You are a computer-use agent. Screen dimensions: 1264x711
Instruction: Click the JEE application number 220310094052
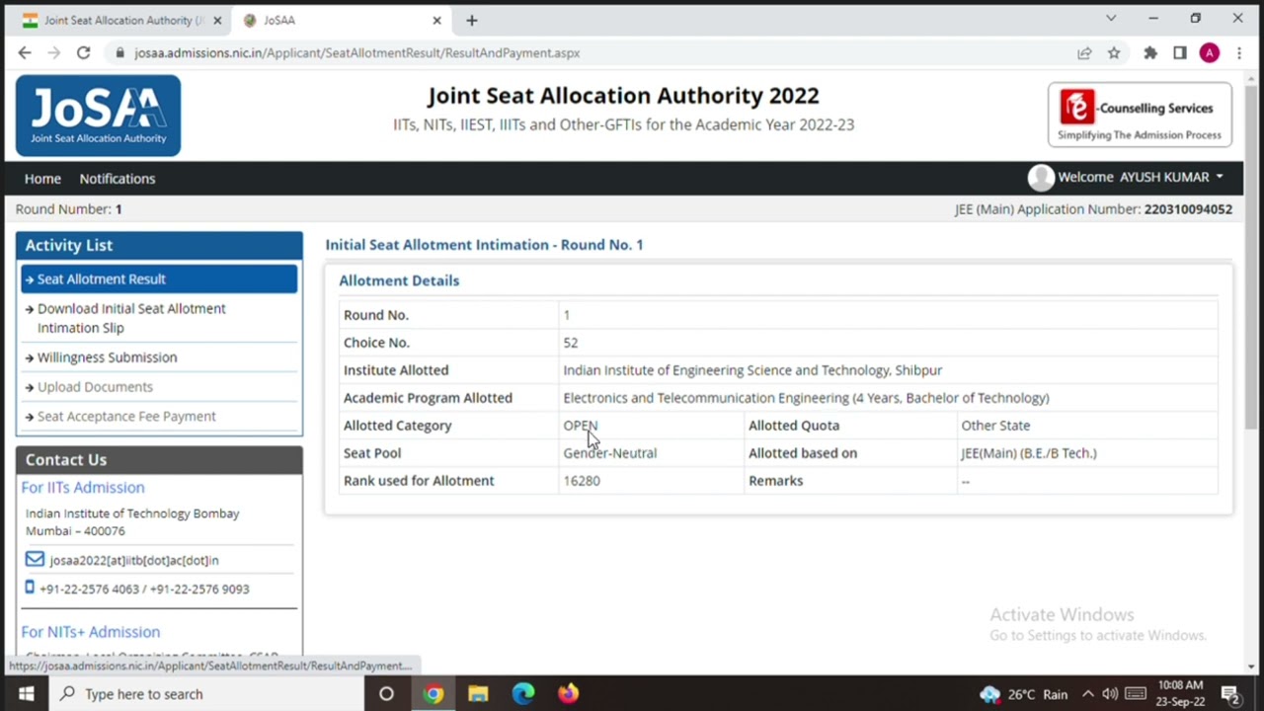click(1188, 209)
